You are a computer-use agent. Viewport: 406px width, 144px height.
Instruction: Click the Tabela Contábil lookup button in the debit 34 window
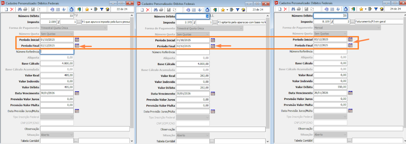pyautogui.click(x=212, y=141)
